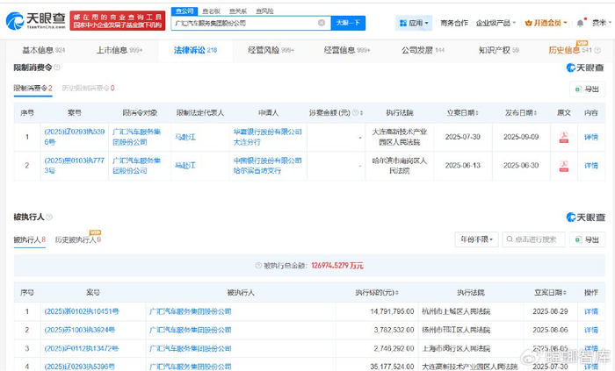
Task: Open PDF original for row 1 dated 2025-09-09
Action: click(564, 137)
